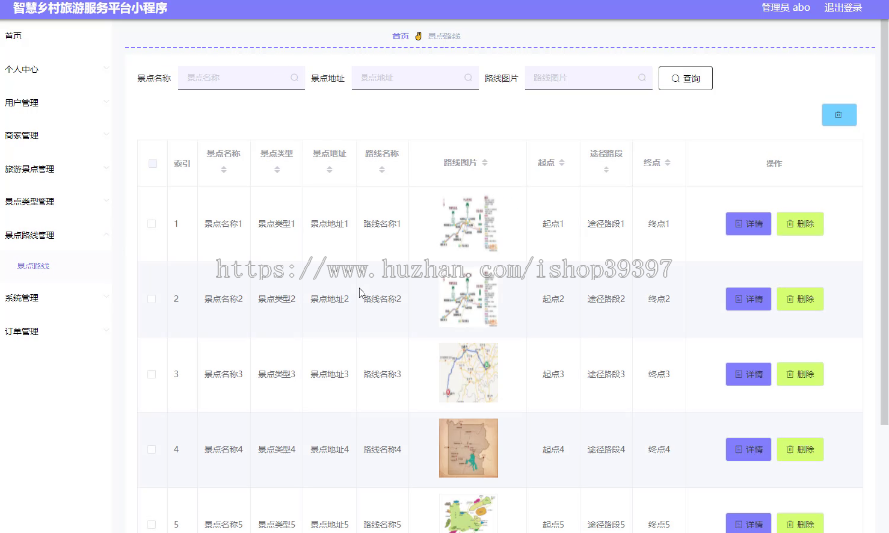Open 详情 for row 3

749,374
